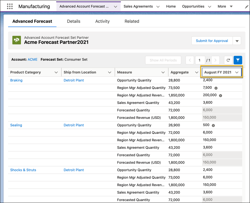Switch to the Details tab
The width and height of the screenshot is (250, 203).
[x=74, y=21]
